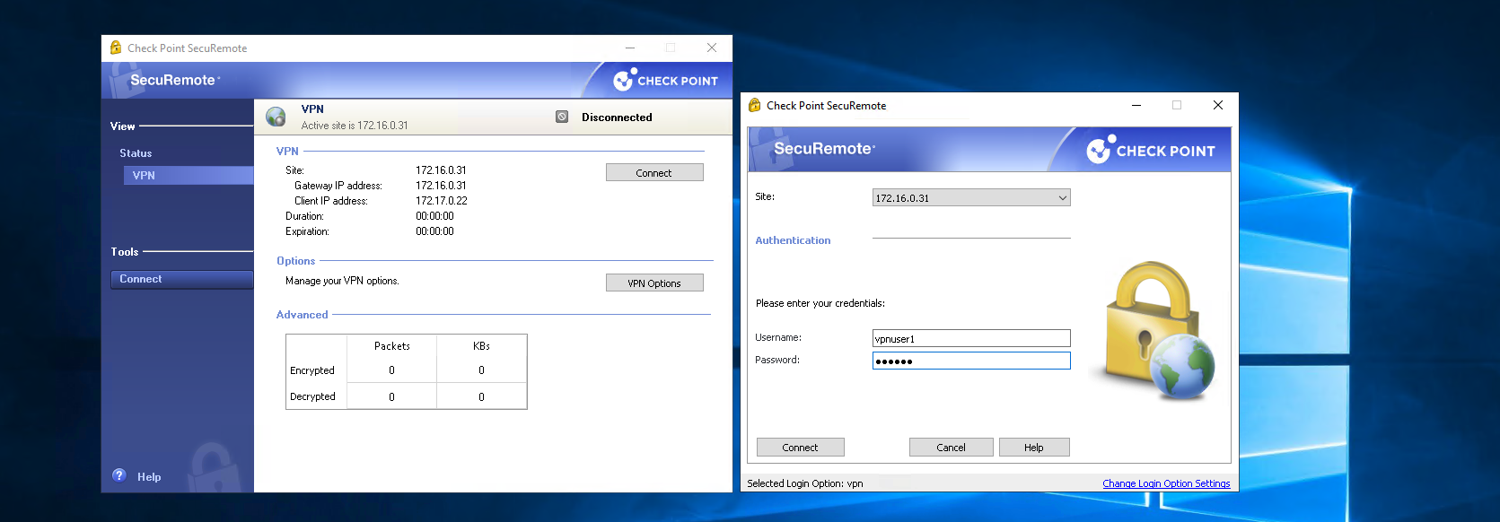Click the Help button in login dialog
Image resolution: width=1500 pixels, height=522 pixels.
[1033, 448]
